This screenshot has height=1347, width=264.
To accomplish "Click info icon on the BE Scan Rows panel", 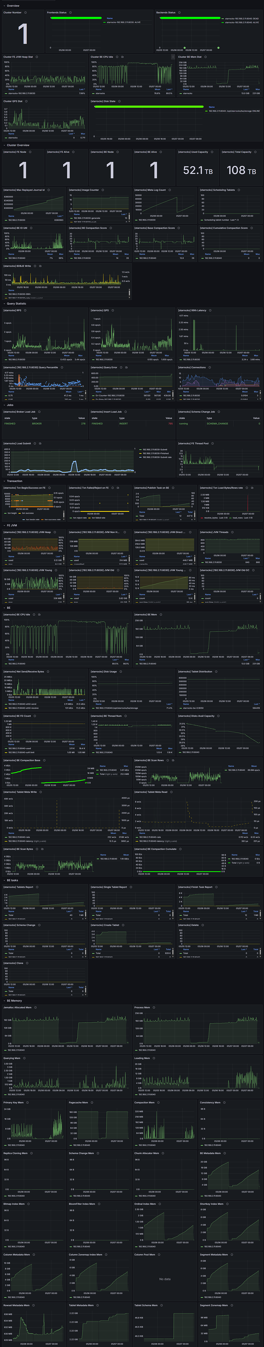I will tap(168, 760).
